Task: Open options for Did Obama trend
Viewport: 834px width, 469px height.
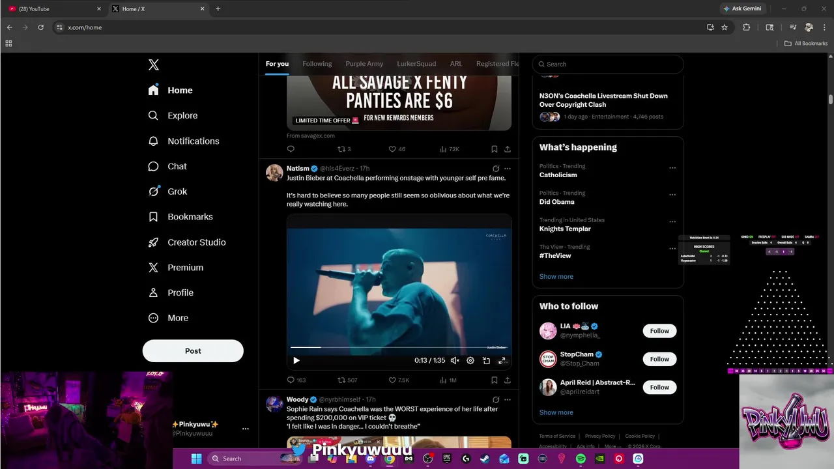Action: coord(672,195)
